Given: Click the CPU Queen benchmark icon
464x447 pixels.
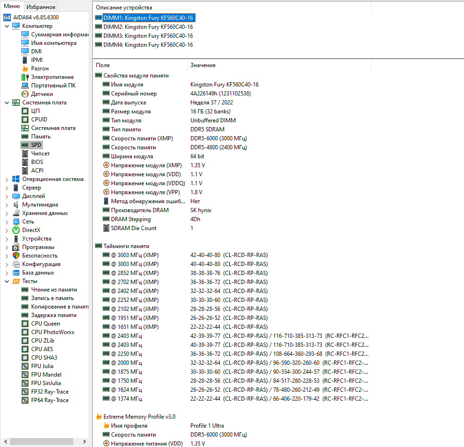Looking at the screenshot, I should (x=25, y=324).
